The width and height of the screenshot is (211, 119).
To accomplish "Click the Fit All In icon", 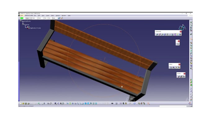I will [70, 103].
